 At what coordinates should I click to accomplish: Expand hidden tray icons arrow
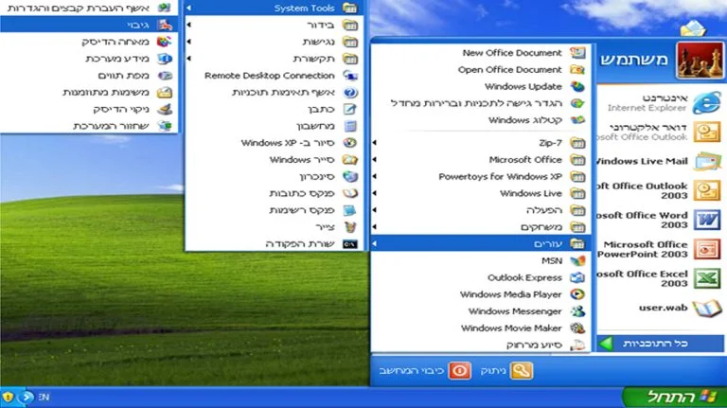(27, 398)
